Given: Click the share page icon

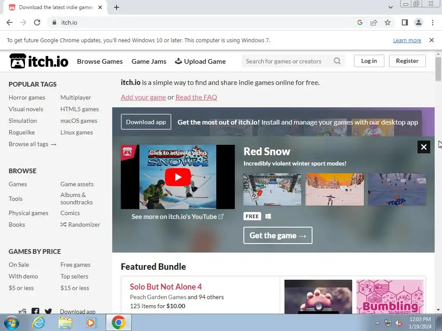Looking at the screenshot, I should (x=374, y=22).
